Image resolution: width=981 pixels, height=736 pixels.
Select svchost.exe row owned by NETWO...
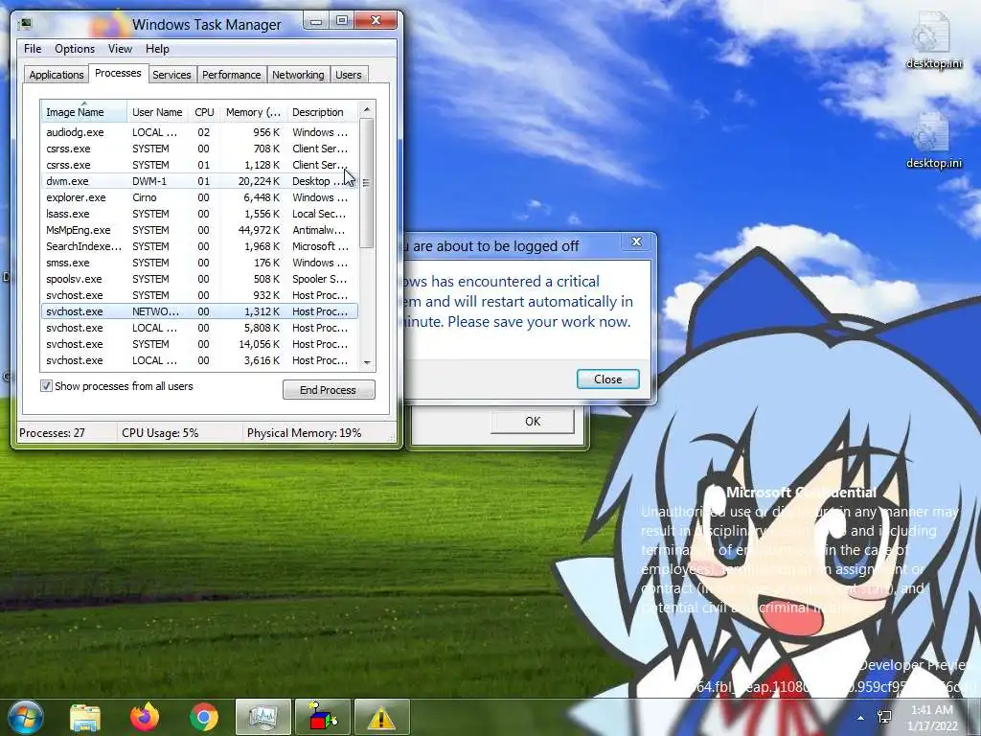pyautogui.click(x=199, y=311)
